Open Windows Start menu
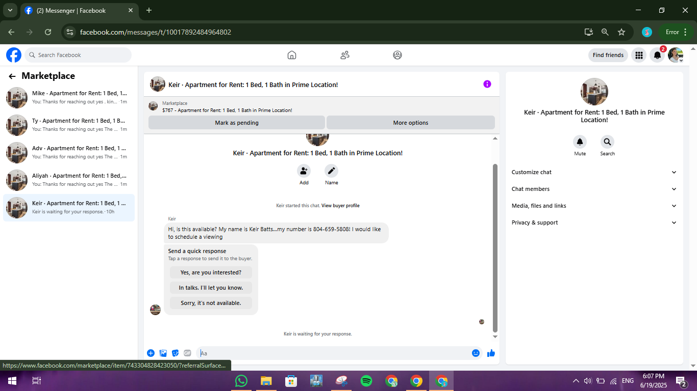This screenshot has height=391, width=697. click(x=12, y=381)
